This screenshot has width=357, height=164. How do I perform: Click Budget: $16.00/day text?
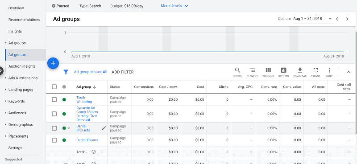(127, 6)
